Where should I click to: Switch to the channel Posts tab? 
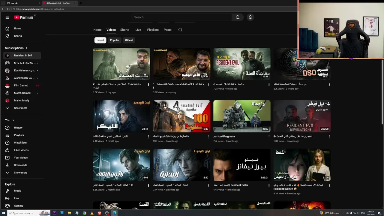pos(168,30)
